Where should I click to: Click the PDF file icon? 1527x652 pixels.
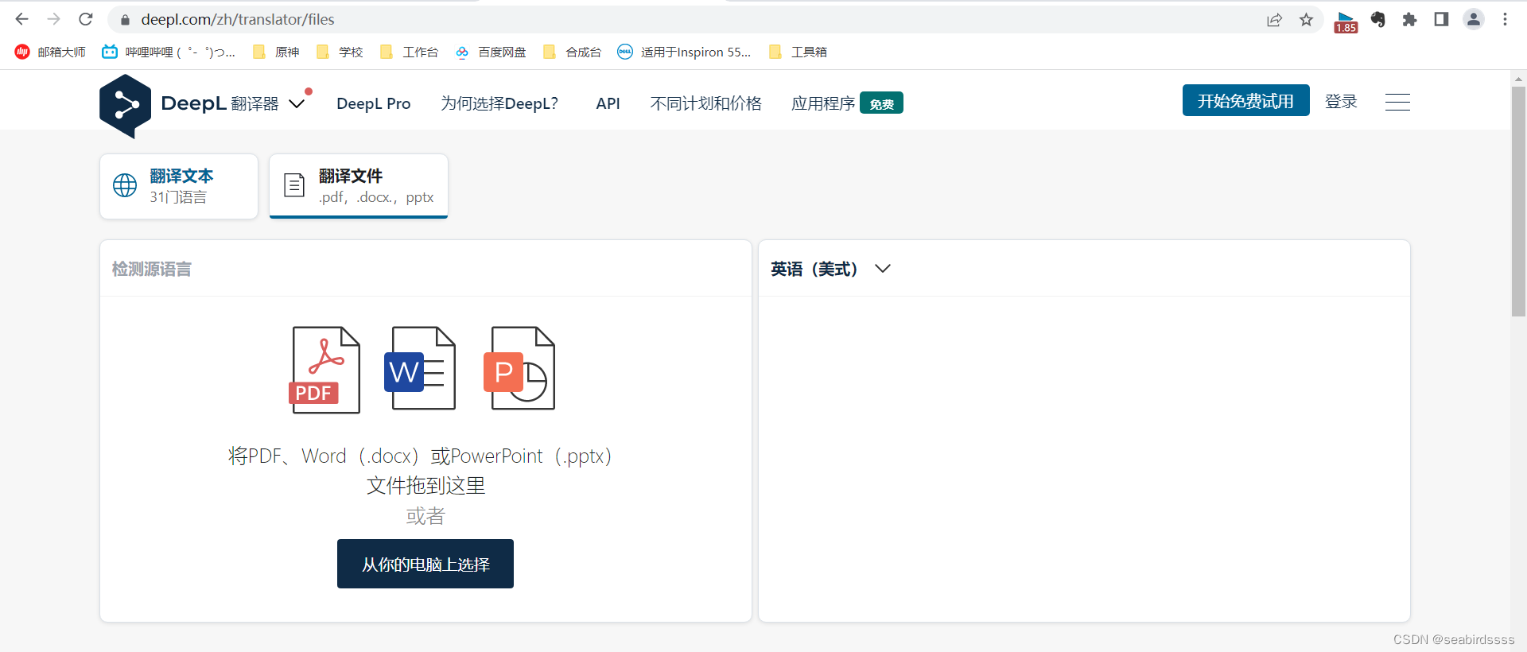[324, 370]
